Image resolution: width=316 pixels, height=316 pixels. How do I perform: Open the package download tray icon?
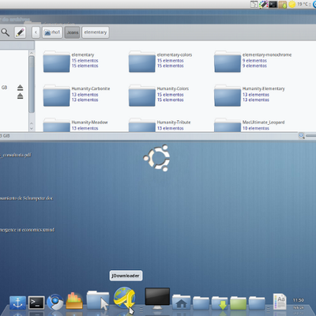tap(283, 5)
